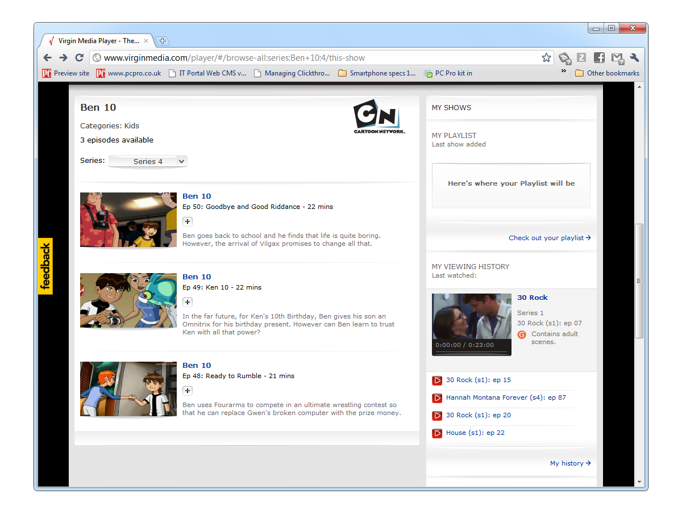This screenshot has height=511, width=682.
Task: Click the Facebook extension icon
Action: click(599, 57)
